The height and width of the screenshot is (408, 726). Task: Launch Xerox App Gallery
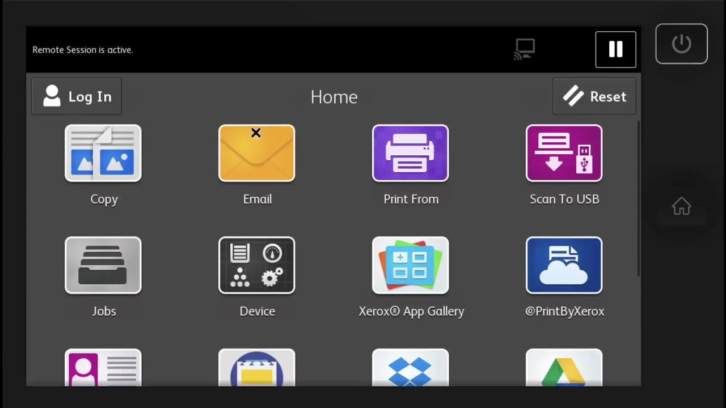(411, 265)
